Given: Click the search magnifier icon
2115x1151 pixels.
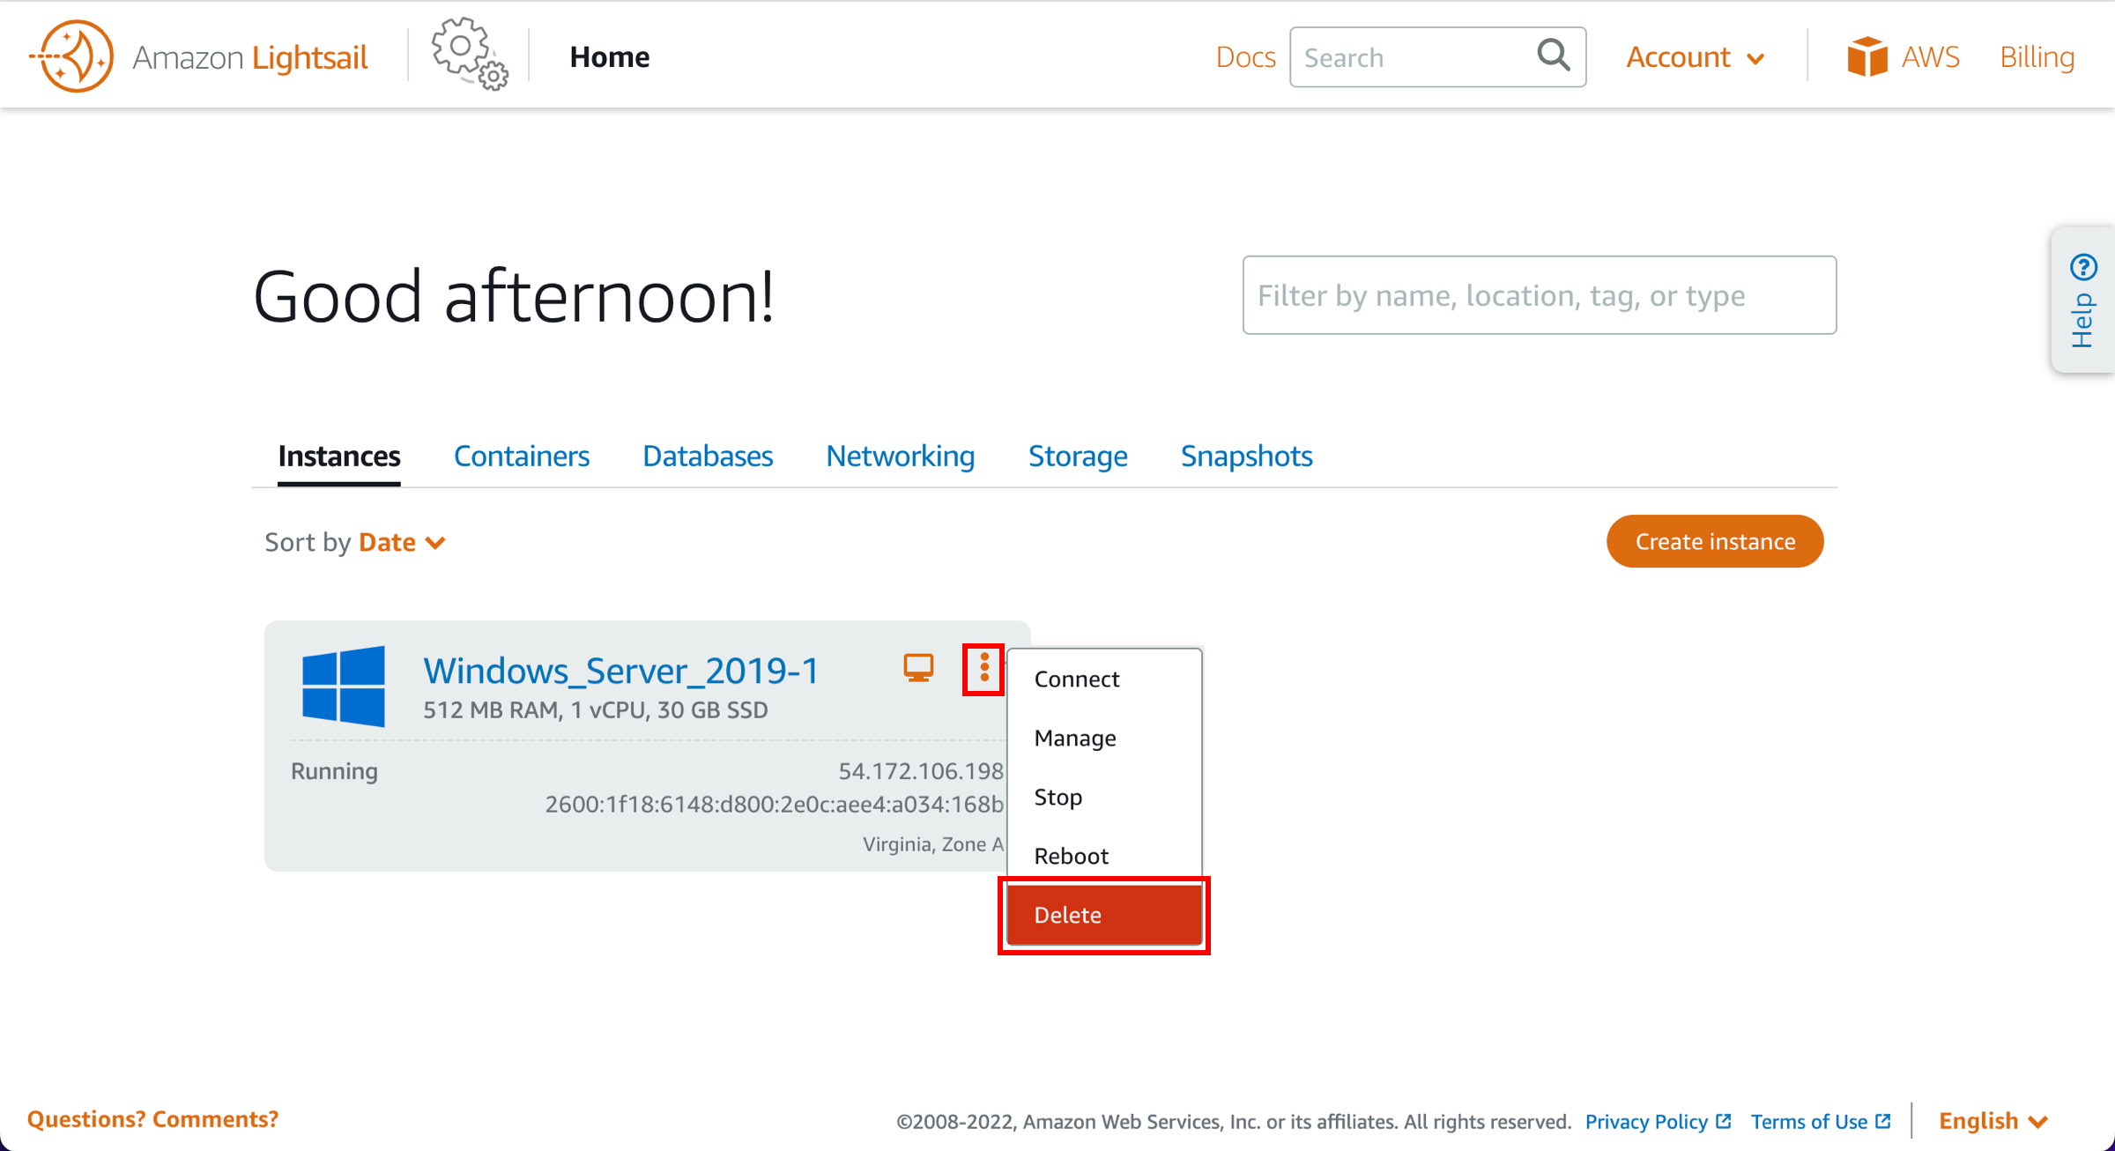Looking at the screenshot, I should pos(1554,56).
